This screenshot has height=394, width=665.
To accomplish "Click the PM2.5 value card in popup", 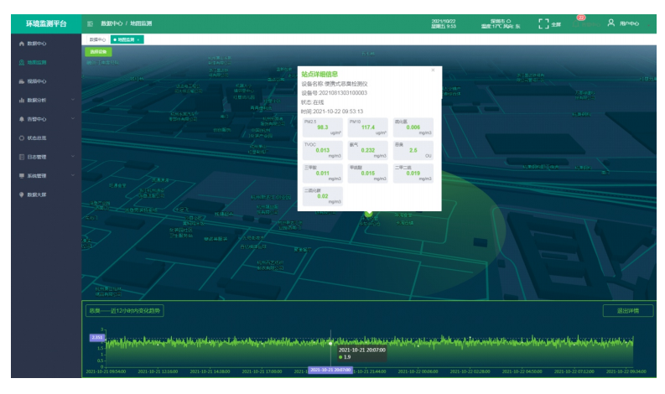I will 322,127.
